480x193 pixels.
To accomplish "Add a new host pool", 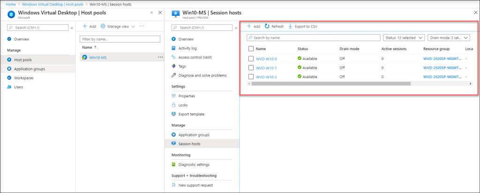I will [90, 26].
